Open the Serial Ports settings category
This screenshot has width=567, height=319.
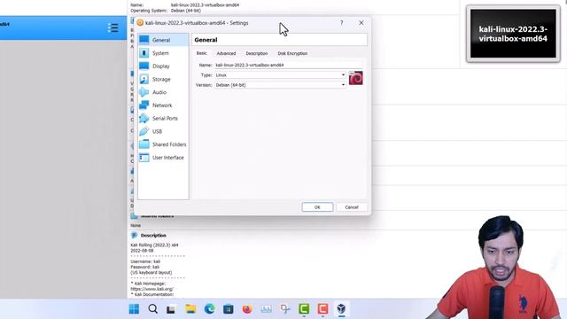[x=163, y=118]
